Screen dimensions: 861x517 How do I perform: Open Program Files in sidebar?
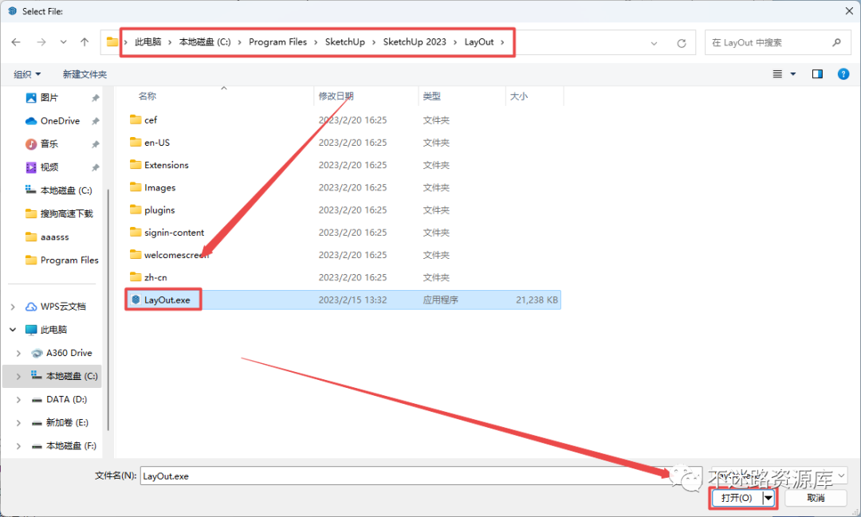point(69,260)
